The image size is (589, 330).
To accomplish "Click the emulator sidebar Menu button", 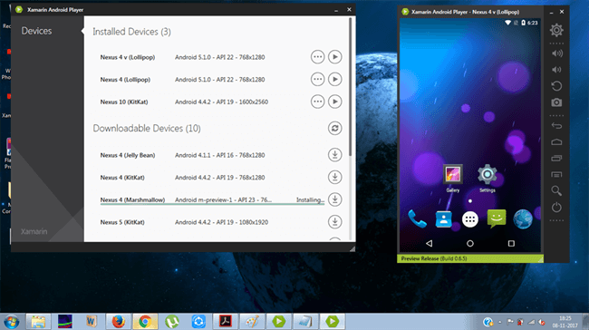I will point(556,175).
